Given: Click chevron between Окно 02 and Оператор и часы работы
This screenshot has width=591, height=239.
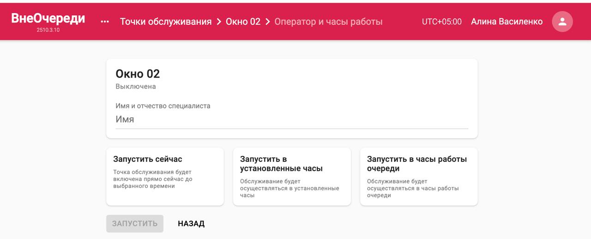Looking at the screenshot, I should [x=267, y=22].
